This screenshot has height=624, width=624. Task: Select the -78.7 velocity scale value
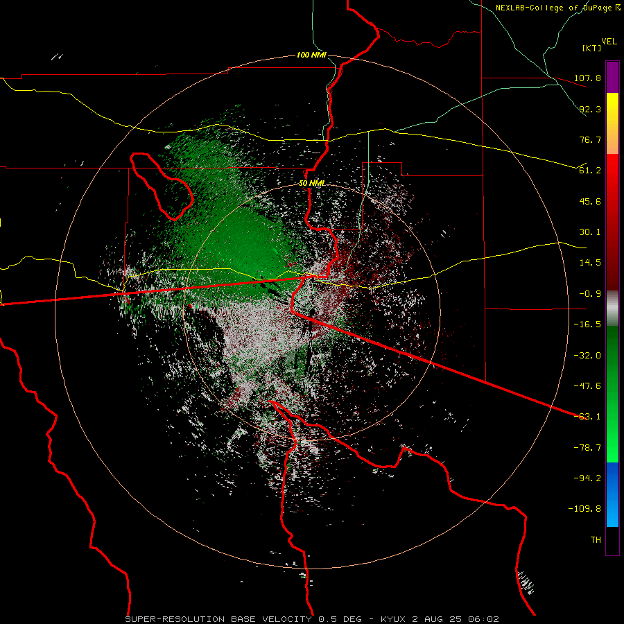click(x=587, y=448)
